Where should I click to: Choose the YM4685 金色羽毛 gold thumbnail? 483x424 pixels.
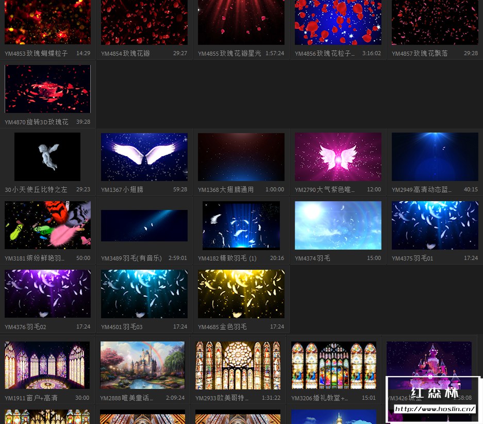click(241, 293)
